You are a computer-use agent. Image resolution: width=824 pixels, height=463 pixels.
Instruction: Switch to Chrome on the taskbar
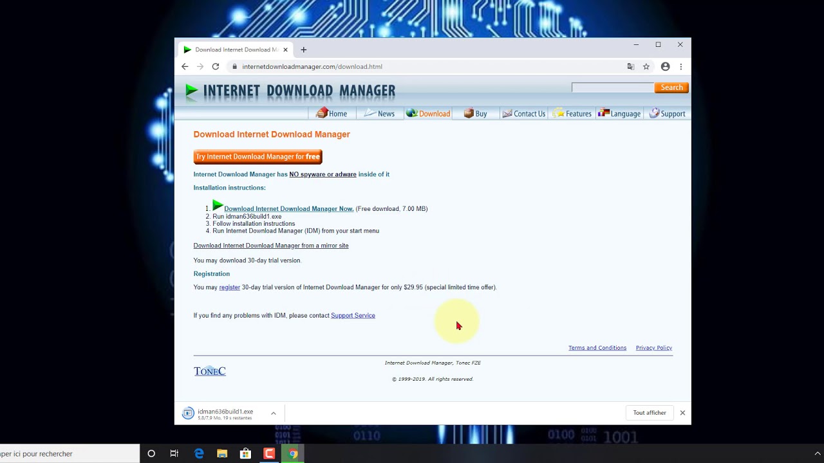(293, 453)
